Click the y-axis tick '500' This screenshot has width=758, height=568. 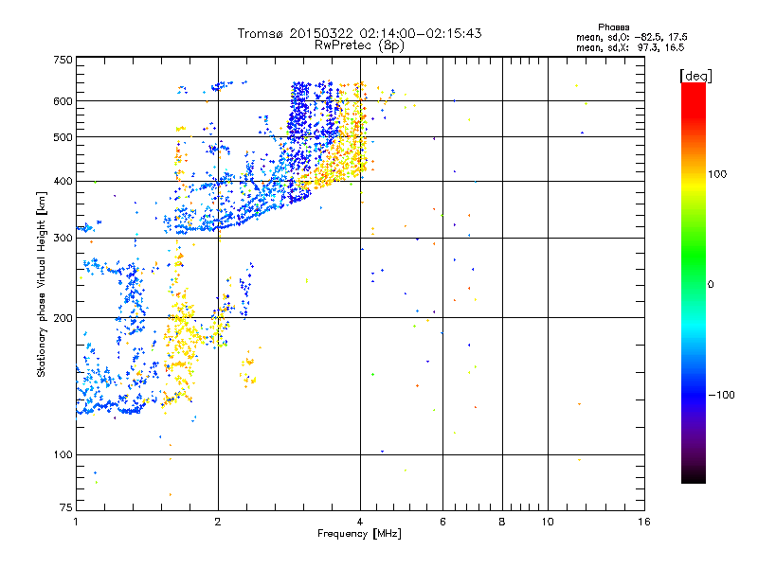click(x=63, y=137)
